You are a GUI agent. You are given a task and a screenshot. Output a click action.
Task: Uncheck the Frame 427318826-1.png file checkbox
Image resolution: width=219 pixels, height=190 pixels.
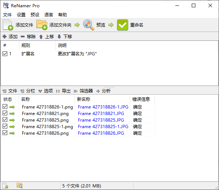(x=5, y=107)
